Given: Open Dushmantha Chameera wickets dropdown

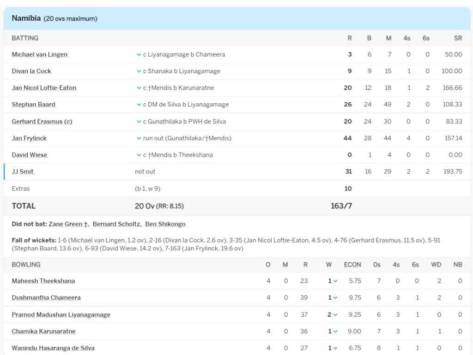Looking at the screenshot, I should 335,298.
